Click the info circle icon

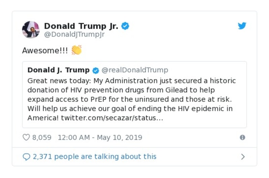[x=242, y=137]
